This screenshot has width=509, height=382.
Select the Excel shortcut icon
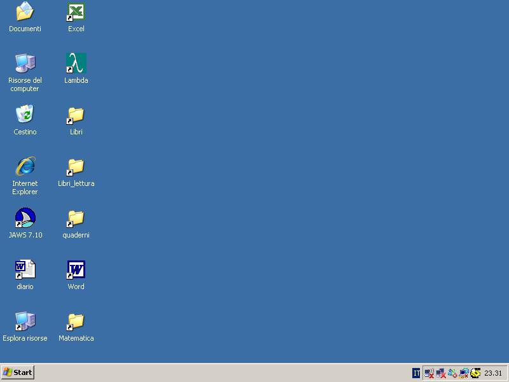click(x=76, y=11)
